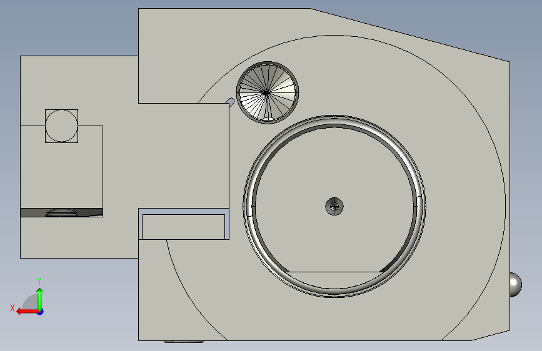The width and height of the screenshot is (542, 351).
Task: Select the dark slot with dome on the left block
Action: click(61, 212)
